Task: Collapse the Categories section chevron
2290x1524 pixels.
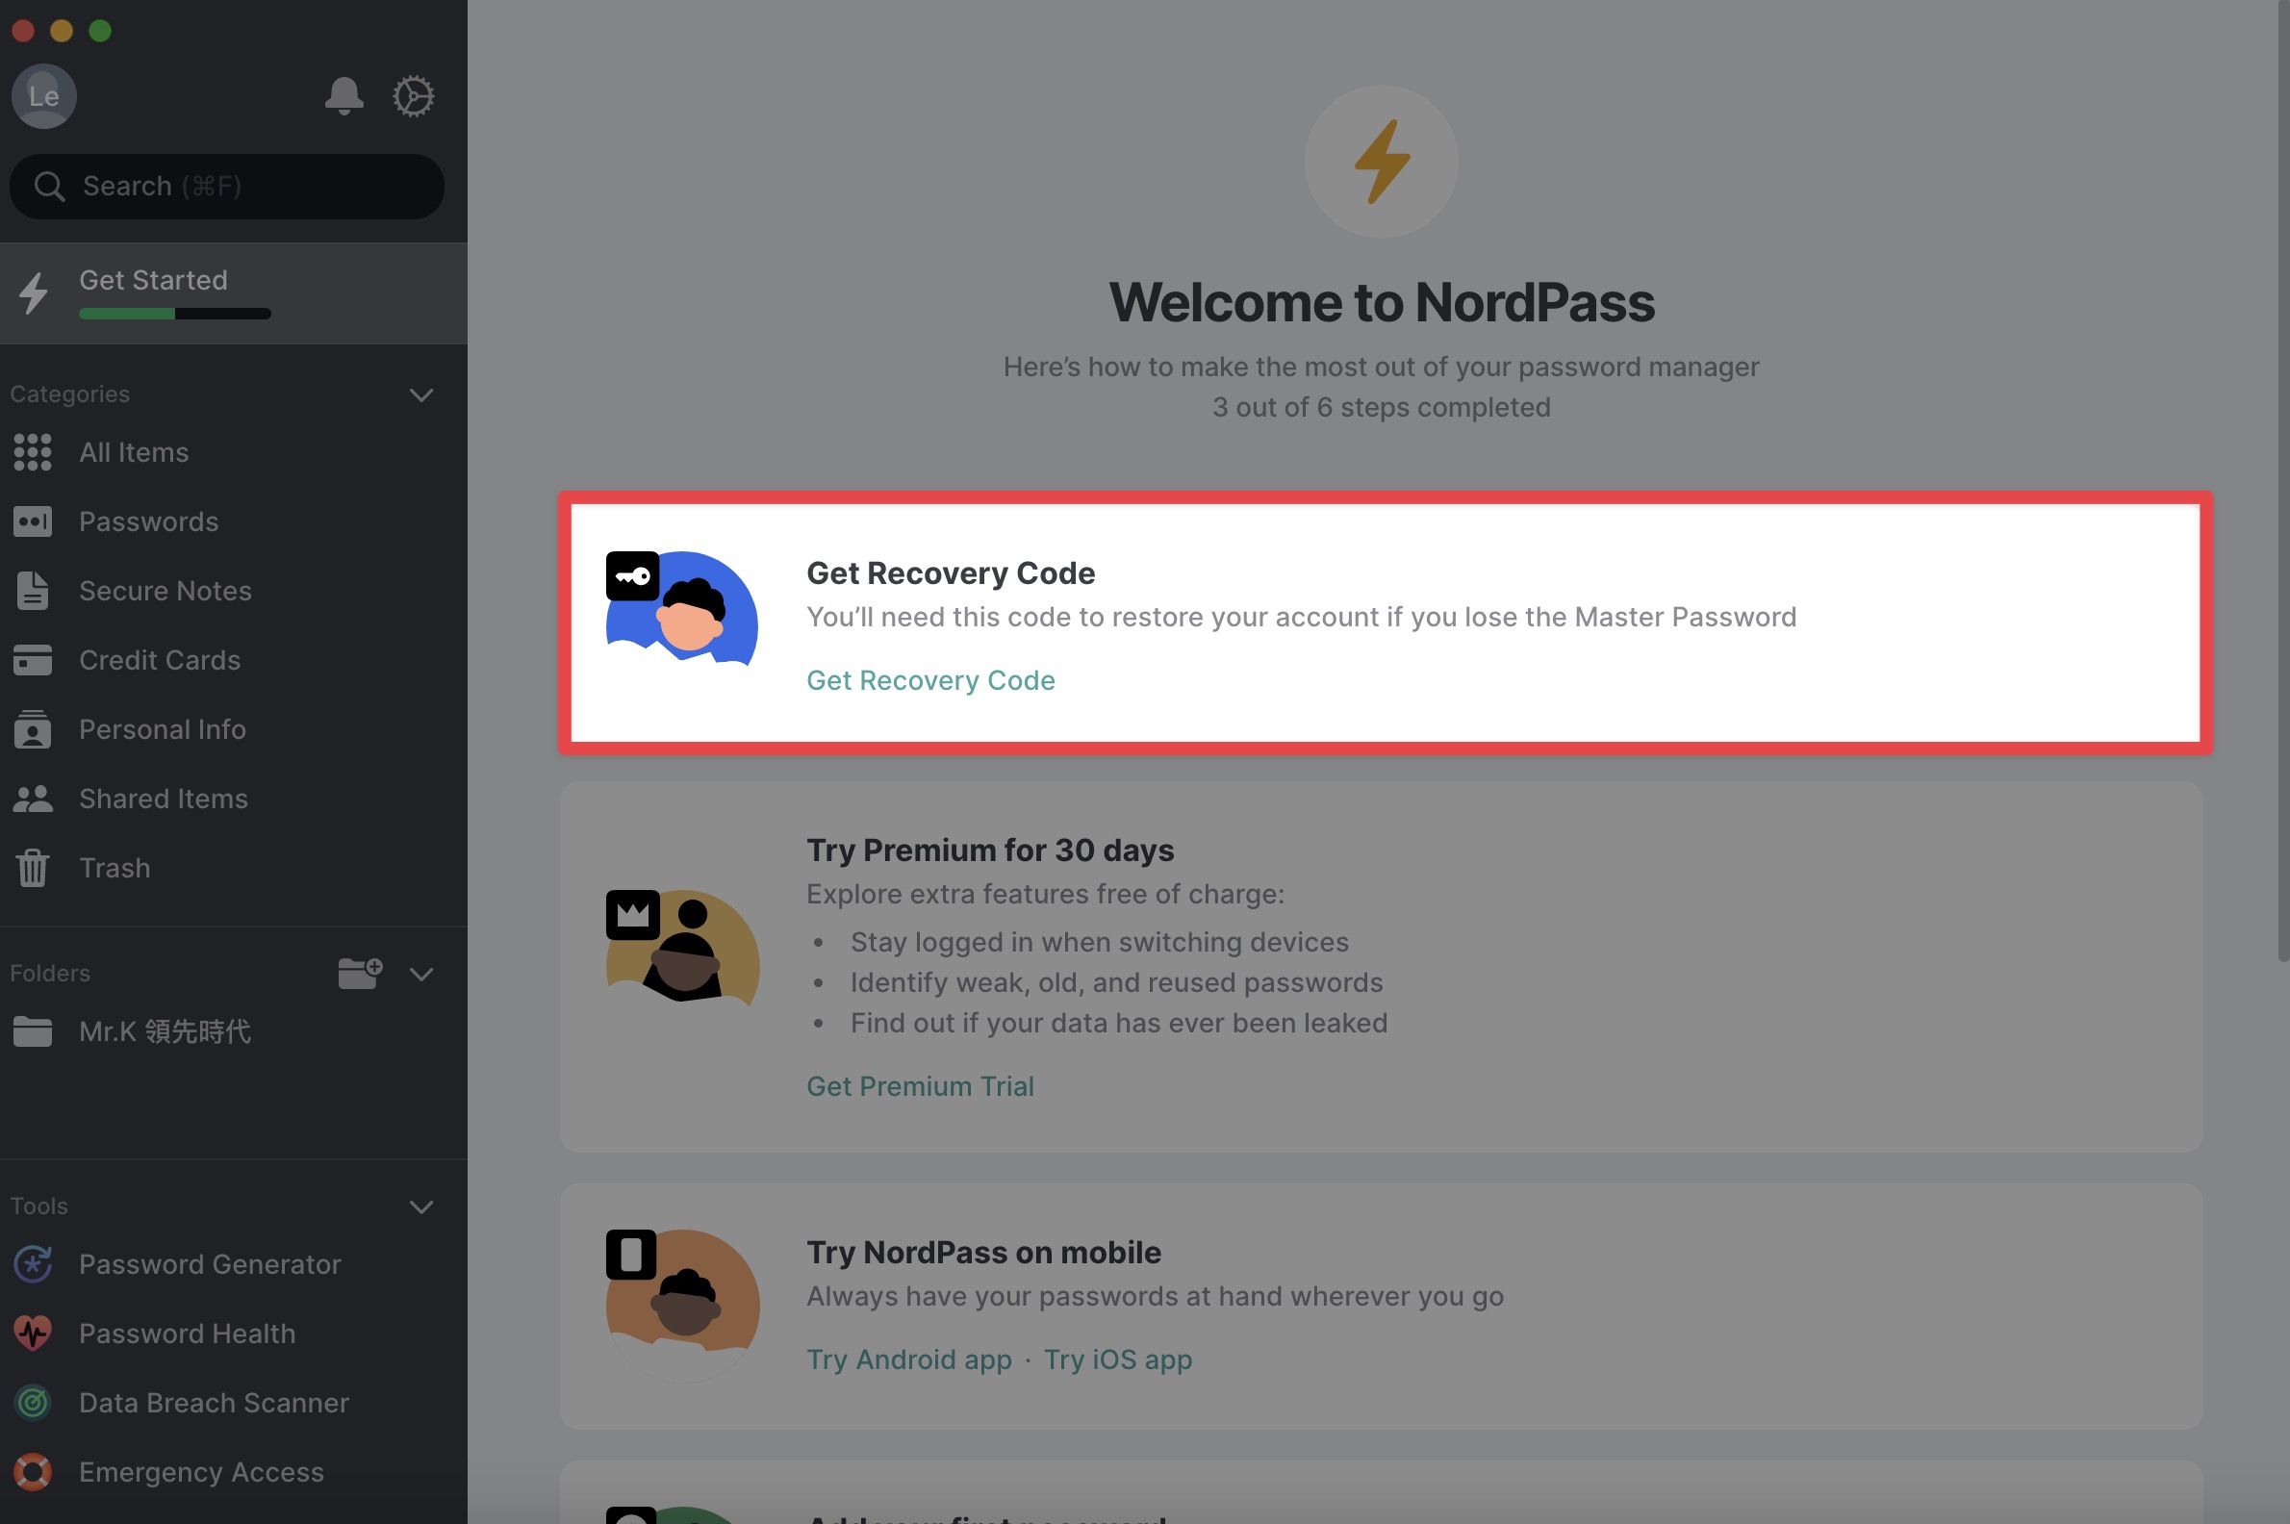Action: pos(420,394)
